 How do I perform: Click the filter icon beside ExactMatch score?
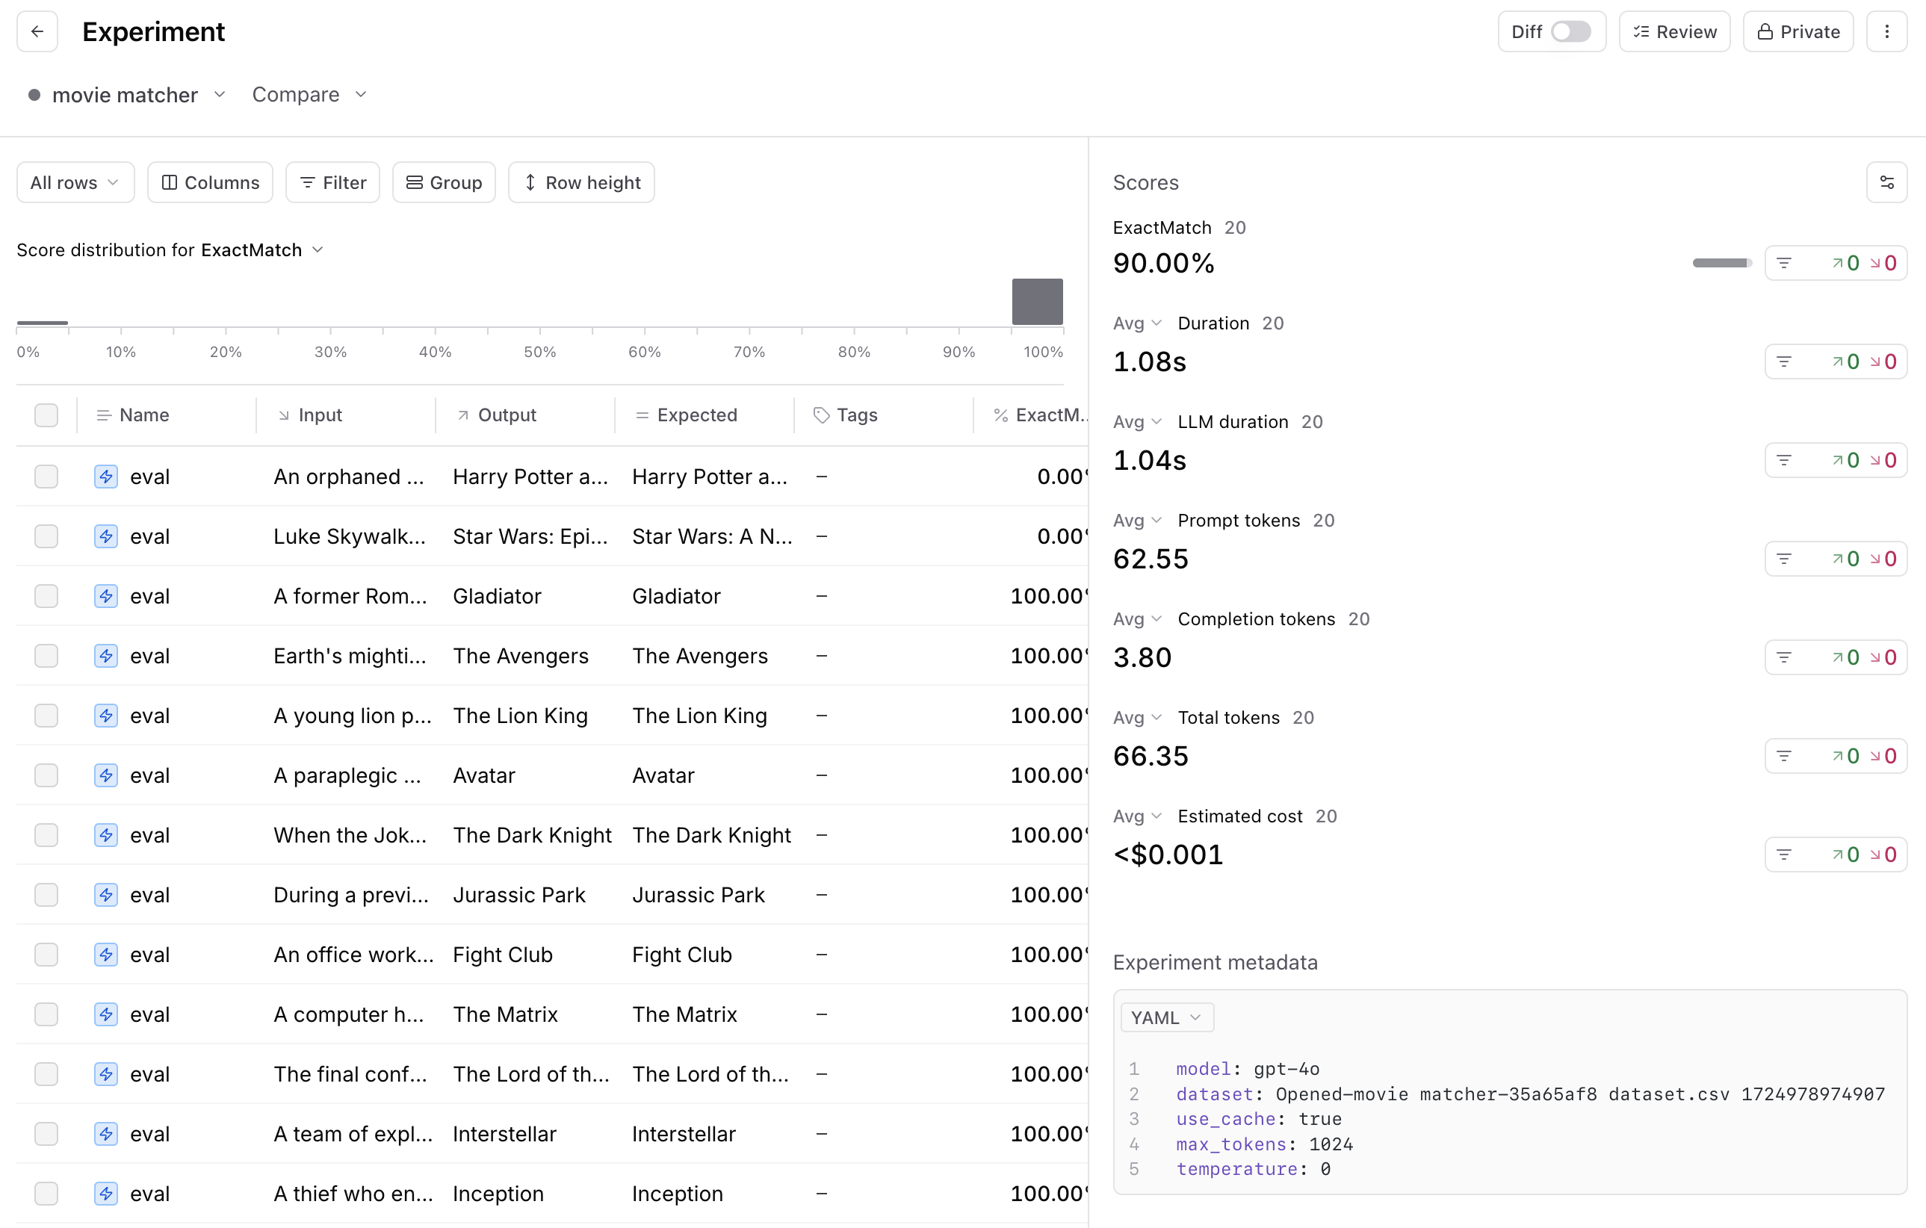1783,263
